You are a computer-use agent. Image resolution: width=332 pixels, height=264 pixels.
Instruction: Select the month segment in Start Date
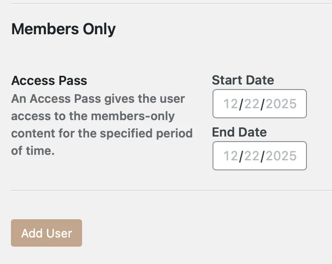coord(231,104)
